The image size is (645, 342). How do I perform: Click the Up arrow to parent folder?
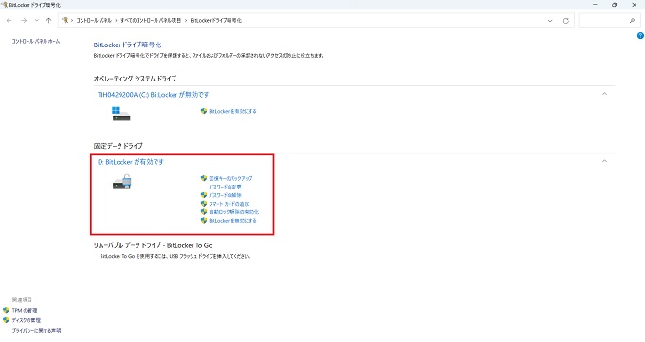[49, 21]
